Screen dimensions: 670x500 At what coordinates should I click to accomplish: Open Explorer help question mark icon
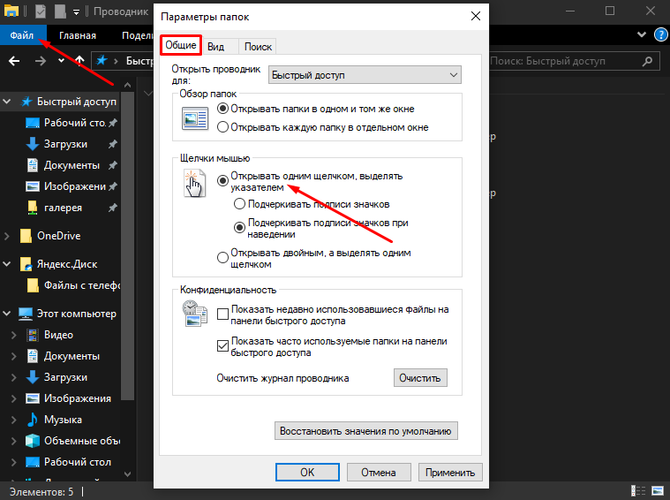[660, 34]
